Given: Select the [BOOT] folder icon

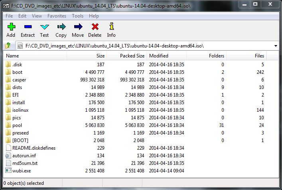Looking at the screenshot, I should click(8, 140).
